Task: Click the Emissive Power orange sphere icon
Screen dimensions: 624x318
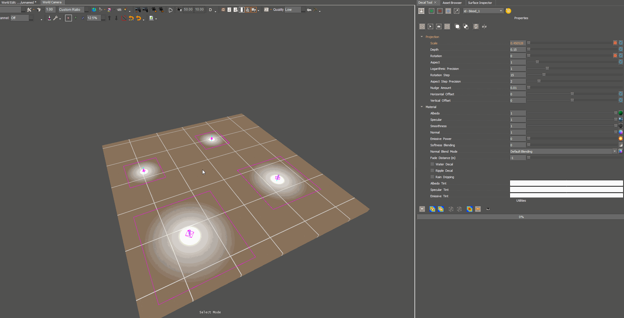Action: [621, 139]
